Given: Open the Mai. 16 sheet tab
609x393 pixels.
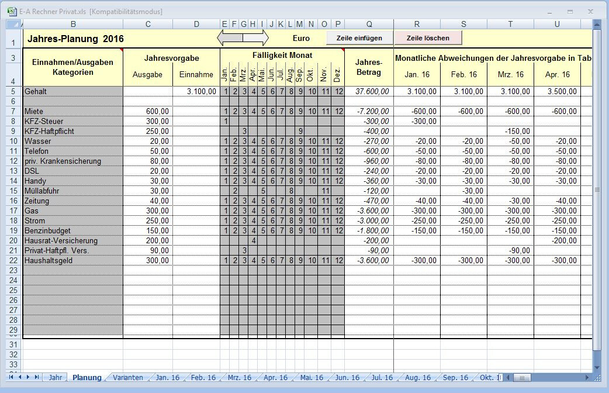Looking at the screenshot, I should 312,377.
